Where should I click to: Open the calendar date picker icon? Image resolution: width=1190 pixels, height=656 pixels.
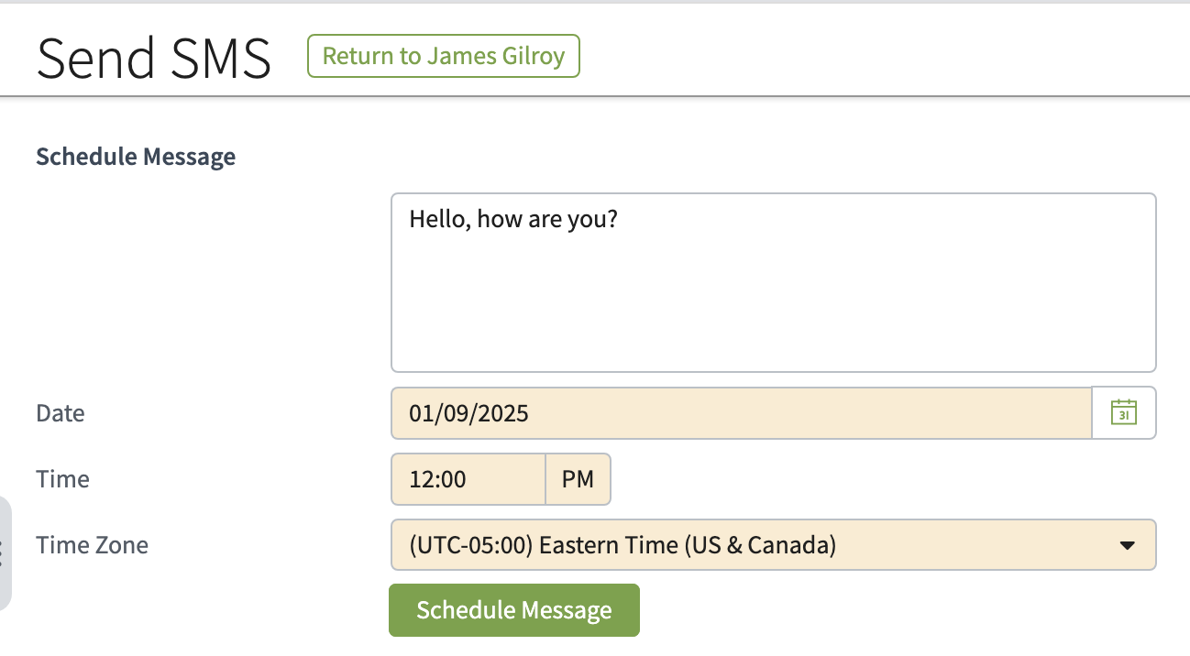coord(1124,413)
